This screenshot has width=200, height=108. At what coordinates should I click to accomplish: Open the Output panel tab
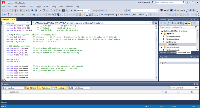[x=4, y=102]
